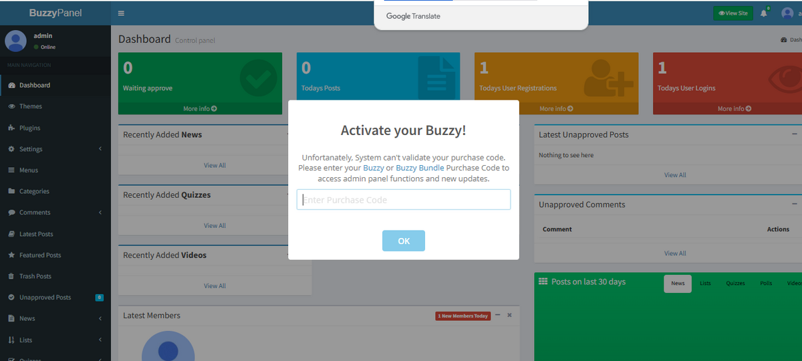This screenshot has height=361, width=802.
Task: Click the admin avatar in sidebar
Action: pyautogui.click(x=15, y=41)
